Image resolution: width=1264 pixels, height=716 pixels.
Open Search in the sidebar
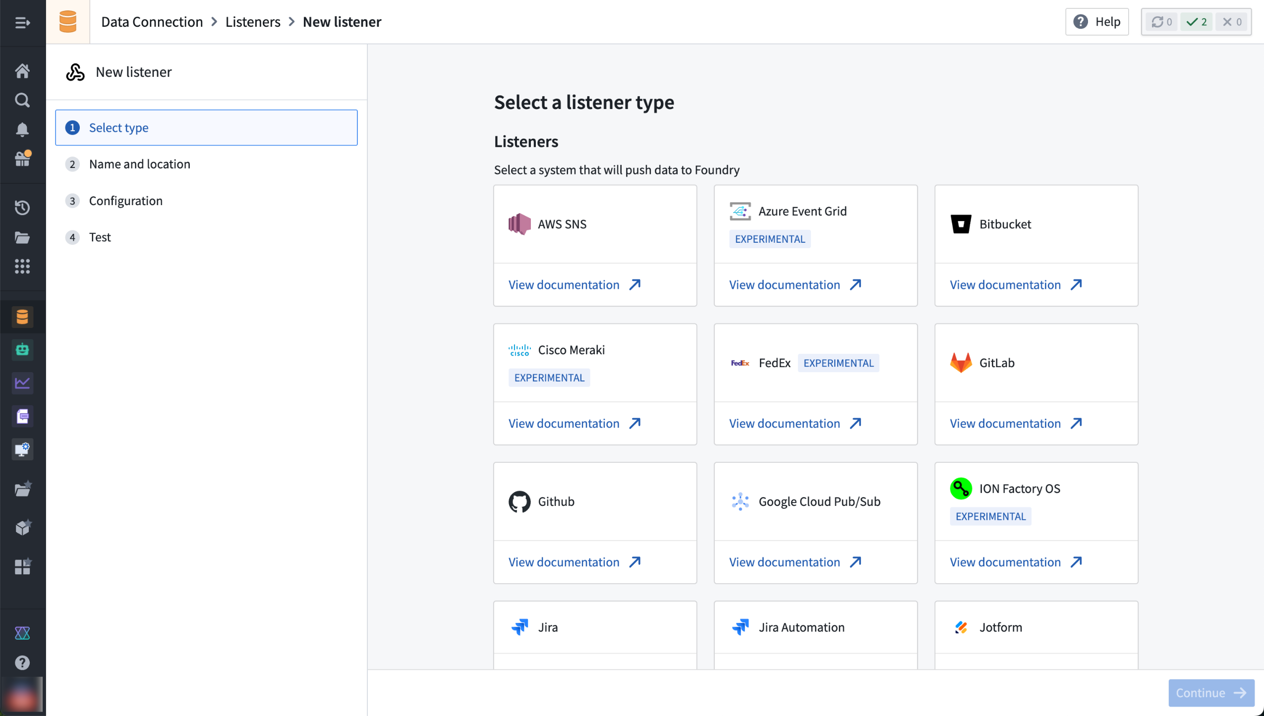22,100
